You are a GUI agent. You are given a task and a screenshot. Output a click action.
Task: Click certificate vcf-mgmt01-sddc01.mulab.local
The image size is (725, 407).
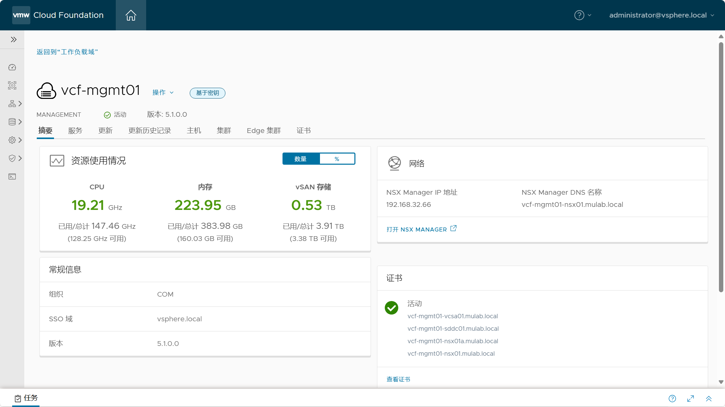point(453,329)
